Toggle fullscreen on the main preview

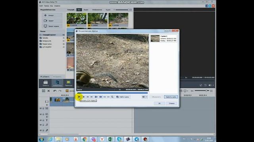205,85
